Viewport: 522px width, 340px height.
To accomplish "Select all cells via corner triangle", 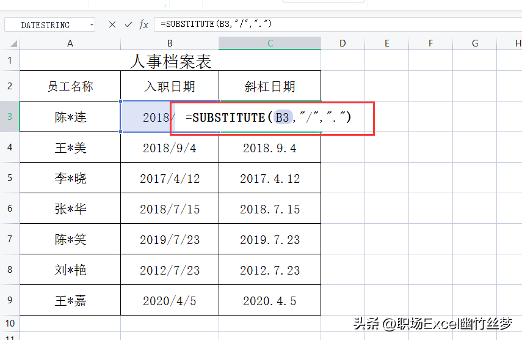I will [13, 43].
